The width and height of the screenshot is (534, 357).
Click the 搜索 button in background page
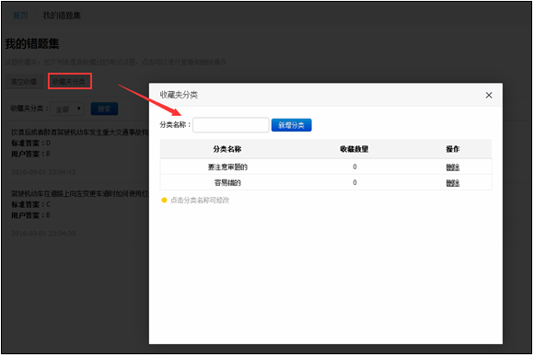(104, 109)
